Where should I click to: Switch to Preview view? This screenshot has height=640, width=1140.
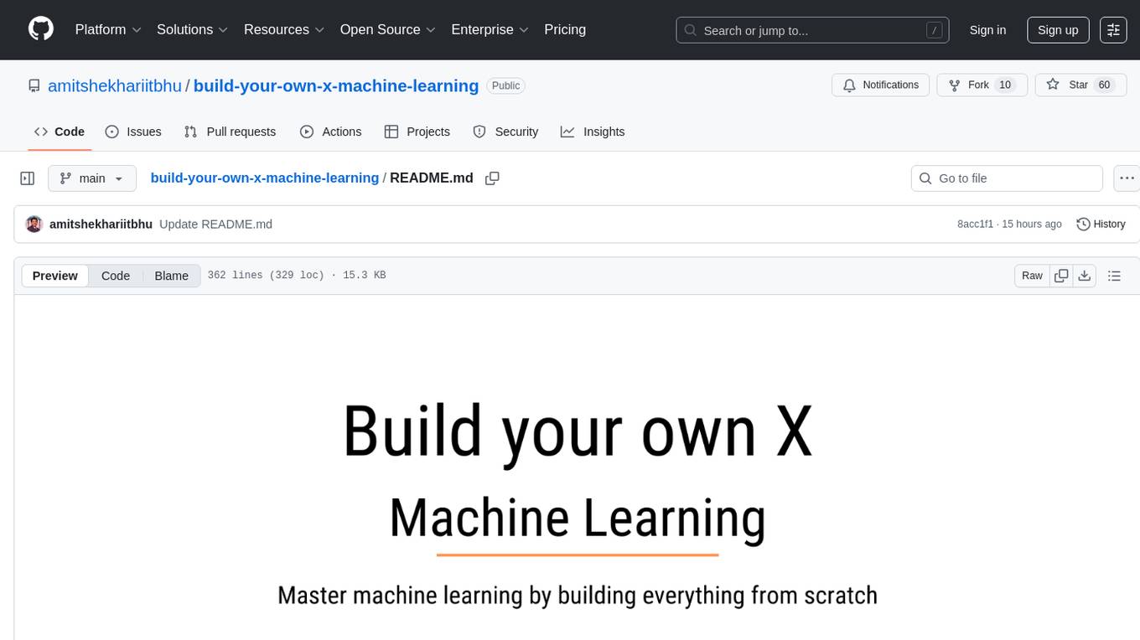coord(55,276)
